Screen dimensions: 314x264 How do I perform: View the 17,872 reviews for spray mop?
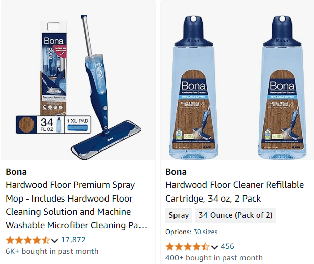coord(73,240)
